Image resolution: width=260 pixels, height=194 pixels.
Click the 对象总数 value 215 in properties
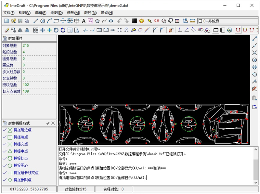pos(26,45)
